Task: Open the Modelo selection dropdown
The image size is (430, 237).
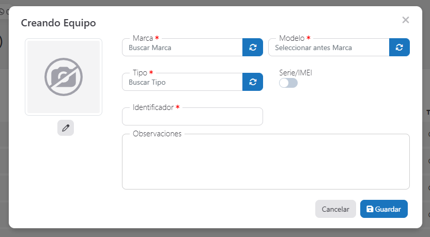Action: coord(328,48)
